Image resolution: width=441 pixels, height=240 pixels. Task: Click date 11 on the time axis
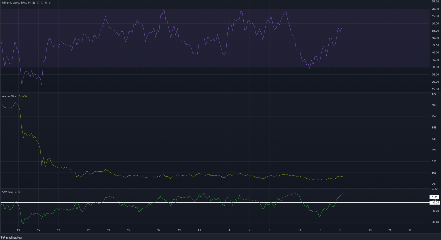point(299,230)
